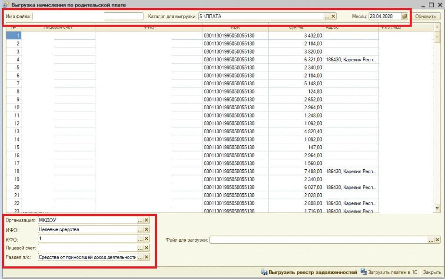Minimize the Выгрузка начисления window
445x279 pixels.
423,5
